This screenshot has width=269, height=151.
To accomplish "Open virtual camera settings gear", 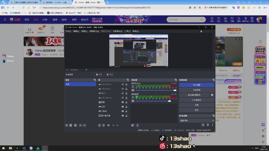I will (x=212, y=95).
